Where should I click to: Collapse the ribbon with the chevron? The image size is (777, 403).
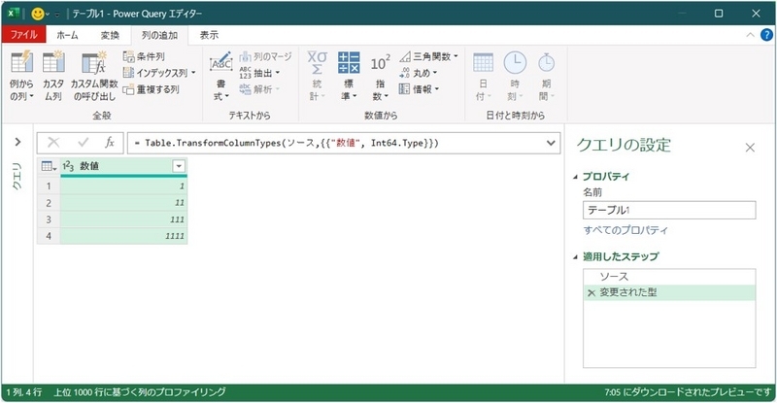click(750, 35)
